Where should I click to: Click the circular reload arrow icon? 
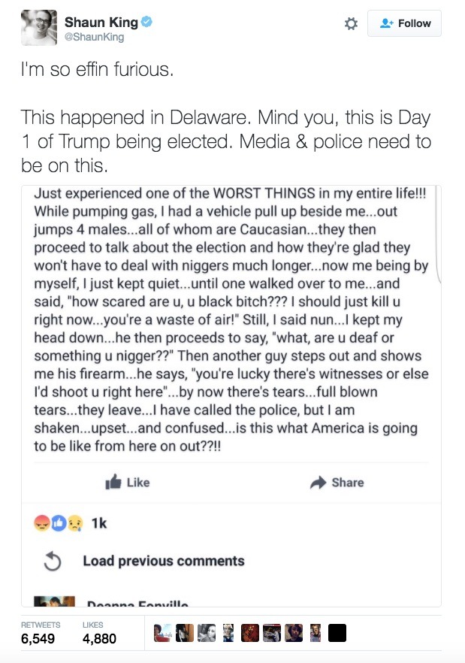pyautogui.click(x=52, y=562)
